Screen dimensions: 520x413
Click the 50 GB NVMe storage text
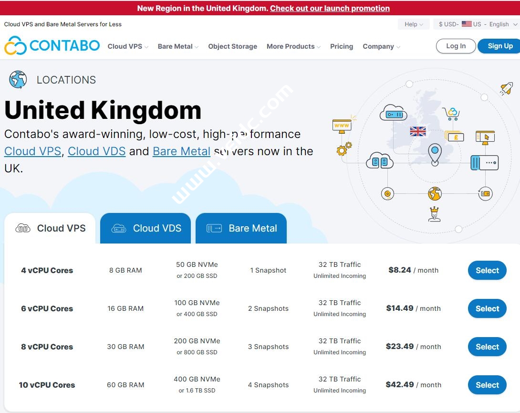click(x=197, y=265)
